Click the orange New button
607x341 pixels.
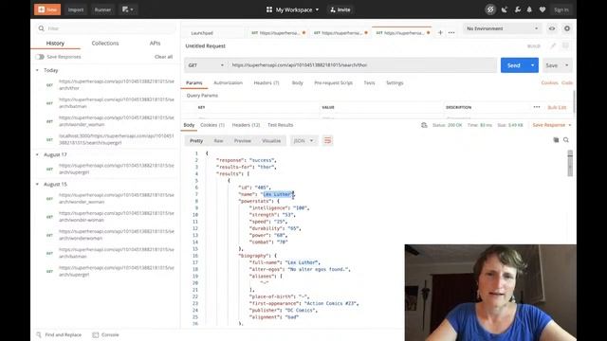pyautogui.click(x=47, y=9)
